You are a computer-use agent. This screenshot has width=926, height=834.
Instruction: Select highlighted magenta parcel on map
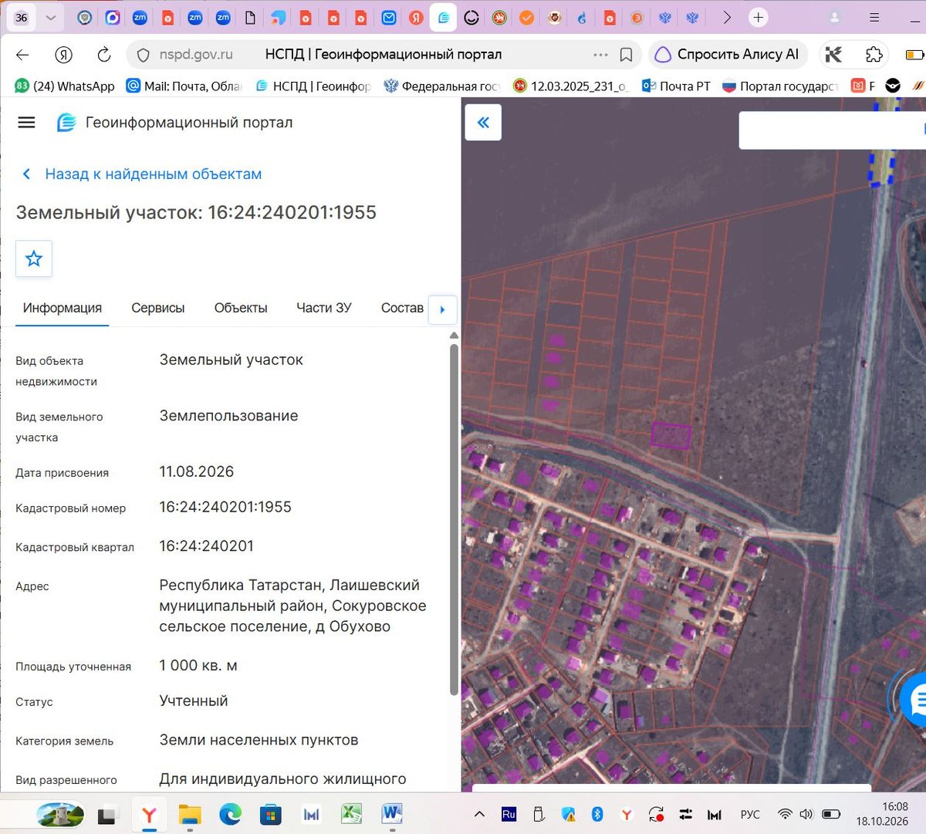click(x=671, y=436)
